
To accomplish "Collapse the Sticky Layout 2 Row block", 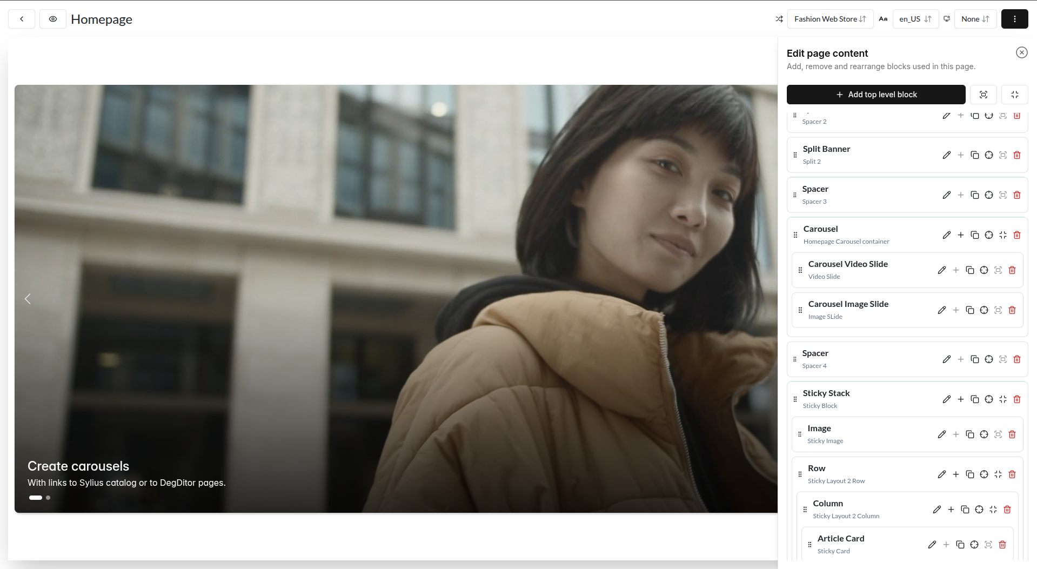I will tap(998, 474).
